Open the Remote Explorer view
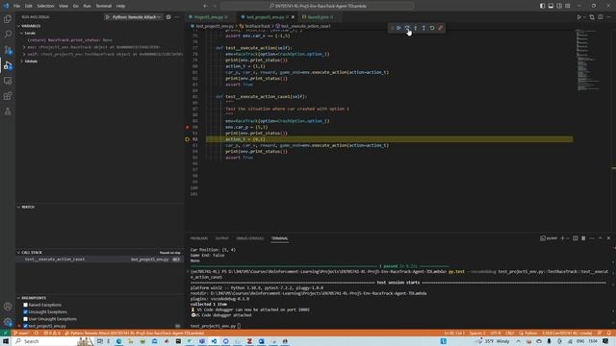Screen dimensions: 616x346 point(8,81)
